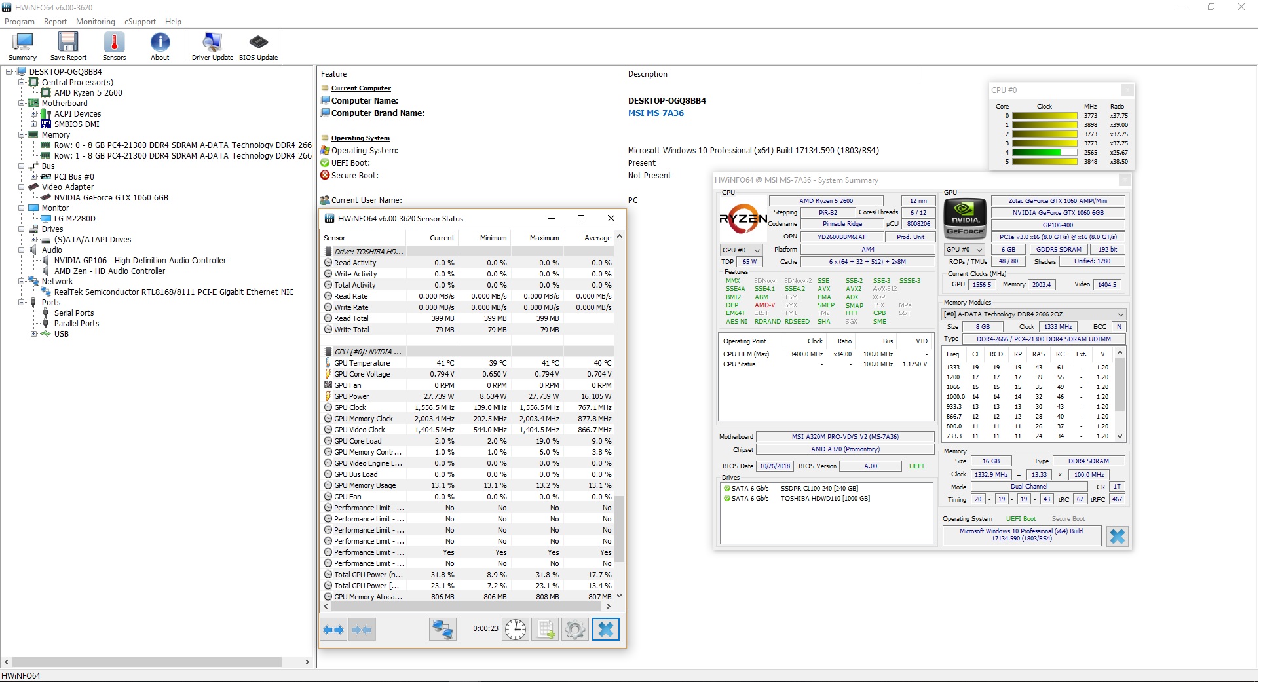Click shrink-layout arrows in Sensor Status
This screenshot has height=682, width=1261.
coord(361,630)
